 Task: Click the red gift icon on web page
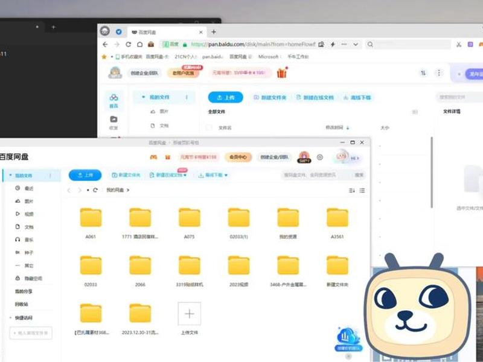(x=282, y=73)
